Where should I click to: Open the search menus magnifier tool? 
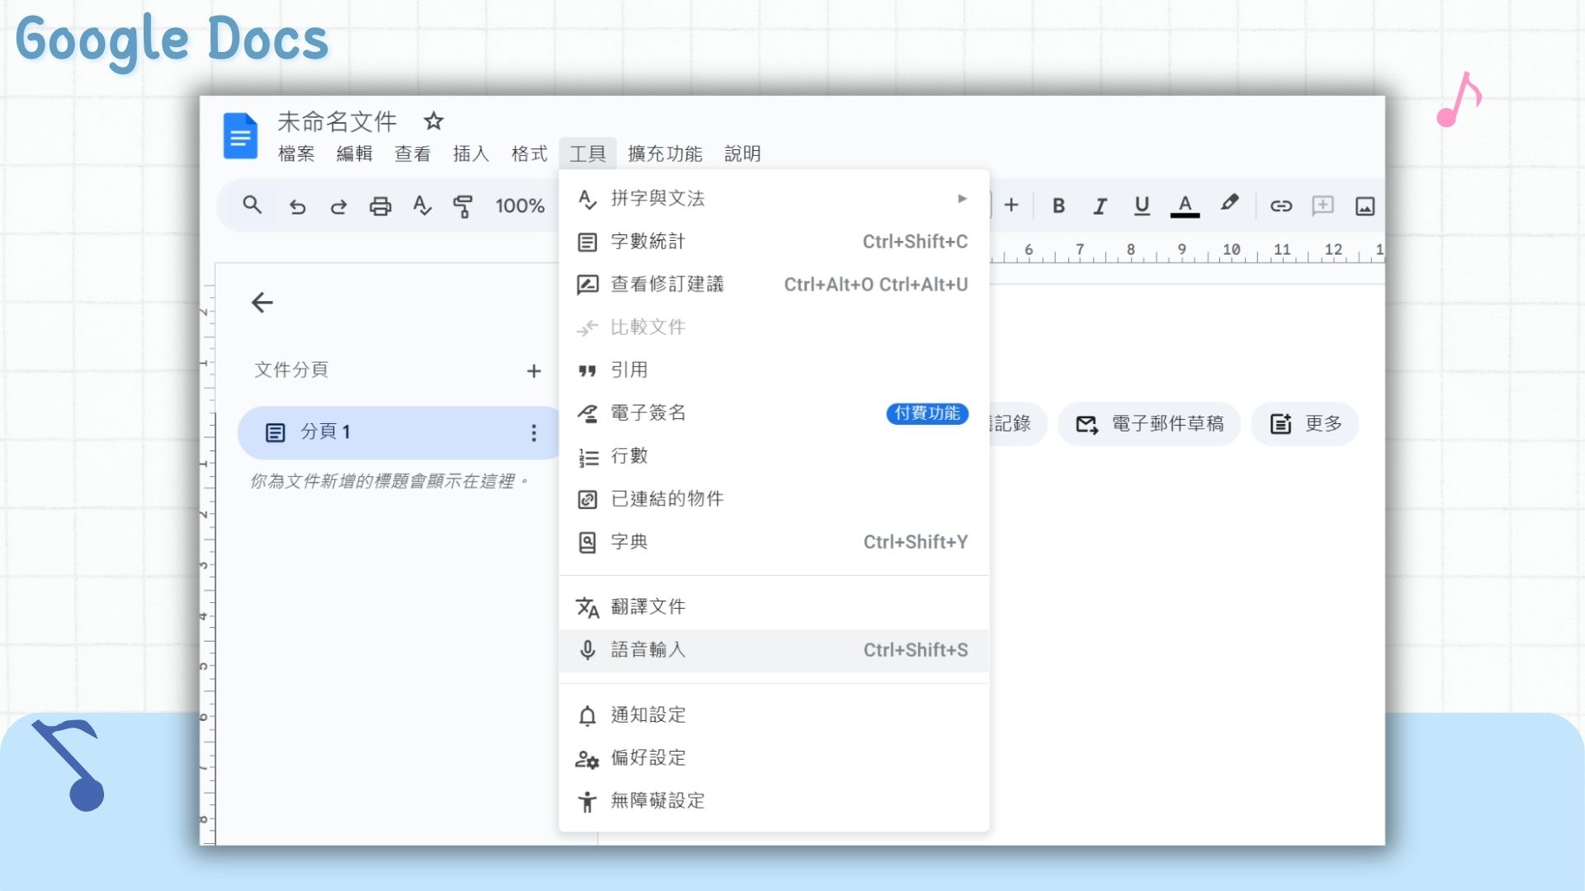(253, 205)
